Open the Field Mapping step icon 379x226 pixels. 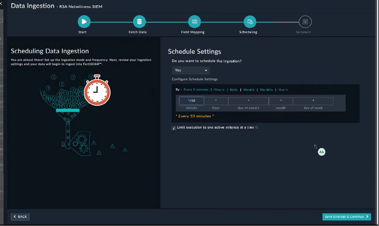point(194,22)
